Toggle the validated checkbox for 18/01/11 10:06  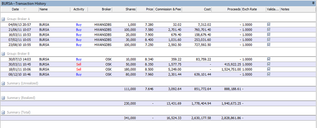pos(269,69)
